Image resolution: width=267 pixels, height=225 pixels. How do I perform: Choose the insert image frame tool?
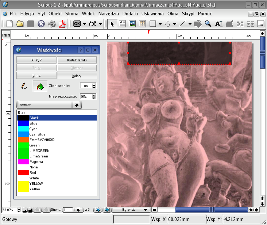point(132,23)
